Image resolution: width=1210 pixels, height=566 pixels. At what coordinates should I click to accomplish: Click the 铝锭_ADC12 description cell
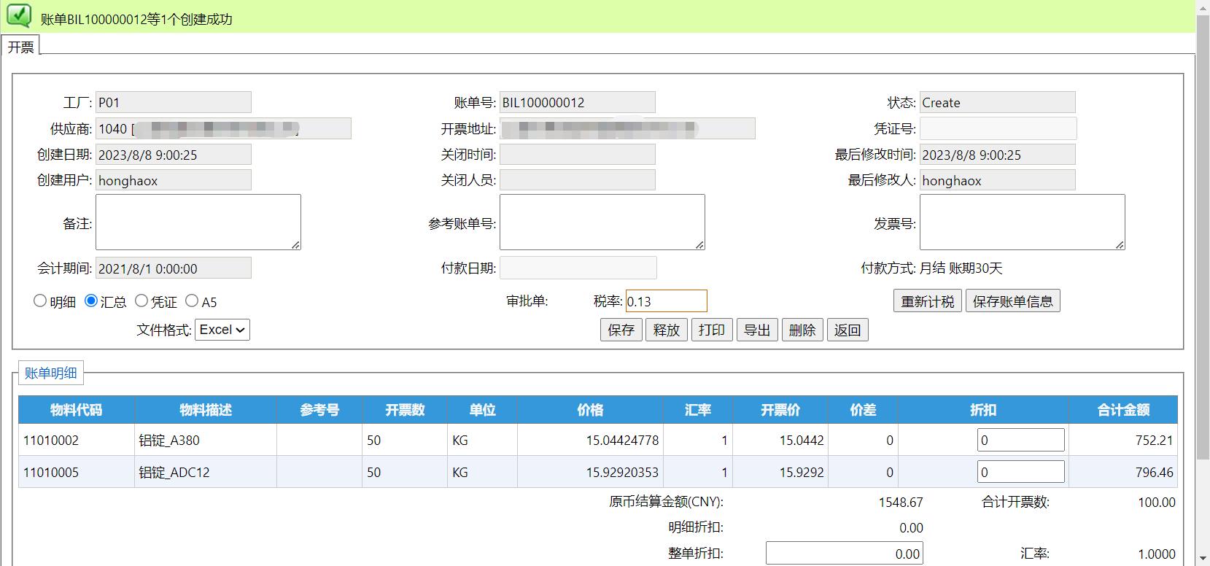[206, 472]
